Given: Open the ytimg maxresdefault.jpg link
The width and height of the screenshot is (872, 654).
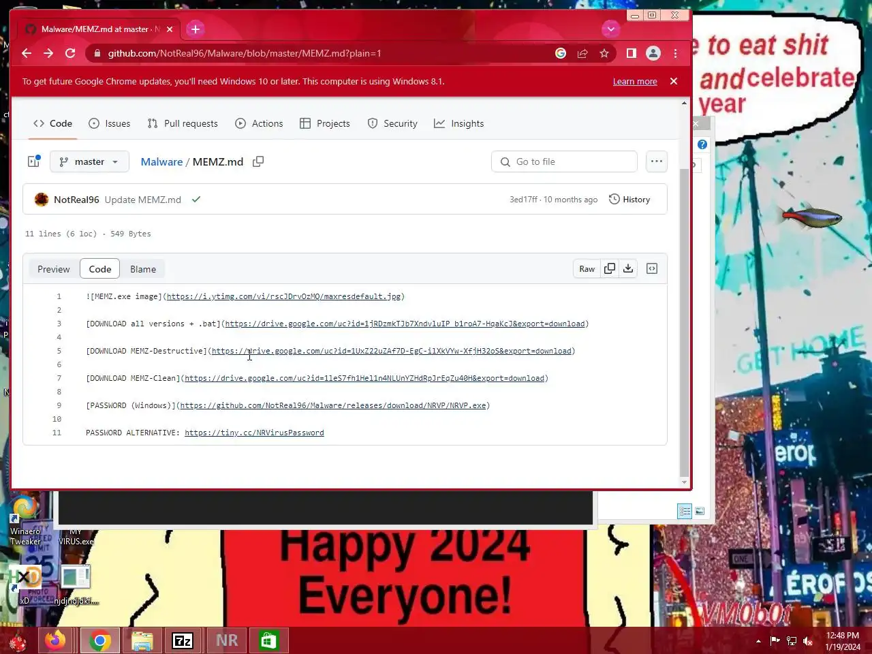Looking at the screenshot, I should coord(283,296).
